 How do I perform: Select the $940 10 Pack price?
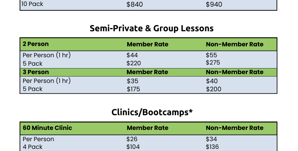[x=214, y=4]
